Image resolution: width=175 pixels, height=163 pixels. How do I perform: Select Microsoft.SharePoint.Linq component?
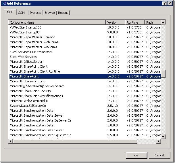coord(85,81)
